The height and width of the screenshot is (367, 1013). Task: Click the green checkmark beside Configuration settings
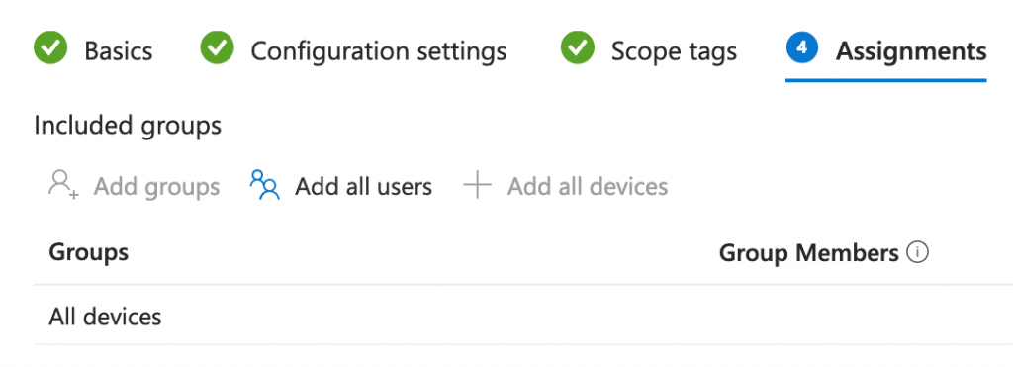click(217, 48)
